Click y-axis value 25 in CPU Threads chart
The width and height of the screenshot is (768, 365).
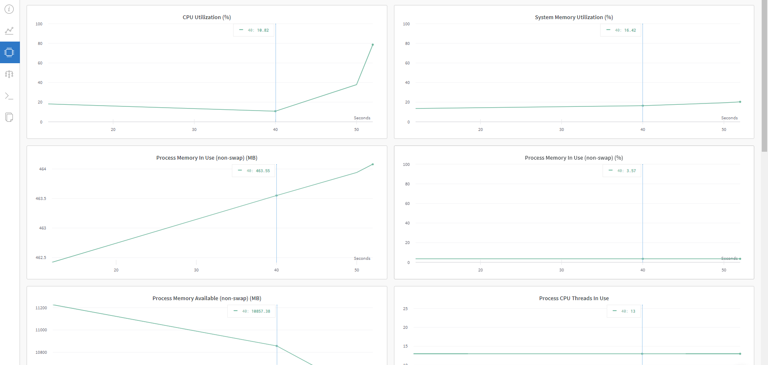coord(405,309)
